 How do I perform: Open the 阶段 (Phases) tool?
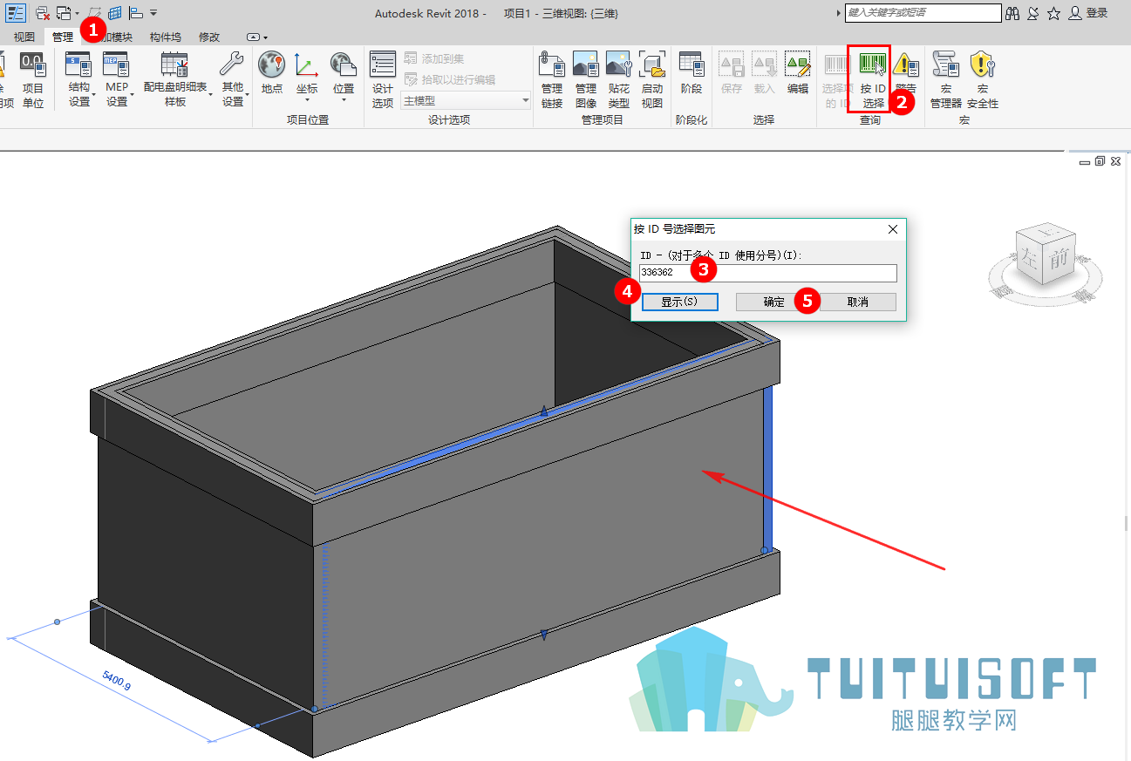692,74
